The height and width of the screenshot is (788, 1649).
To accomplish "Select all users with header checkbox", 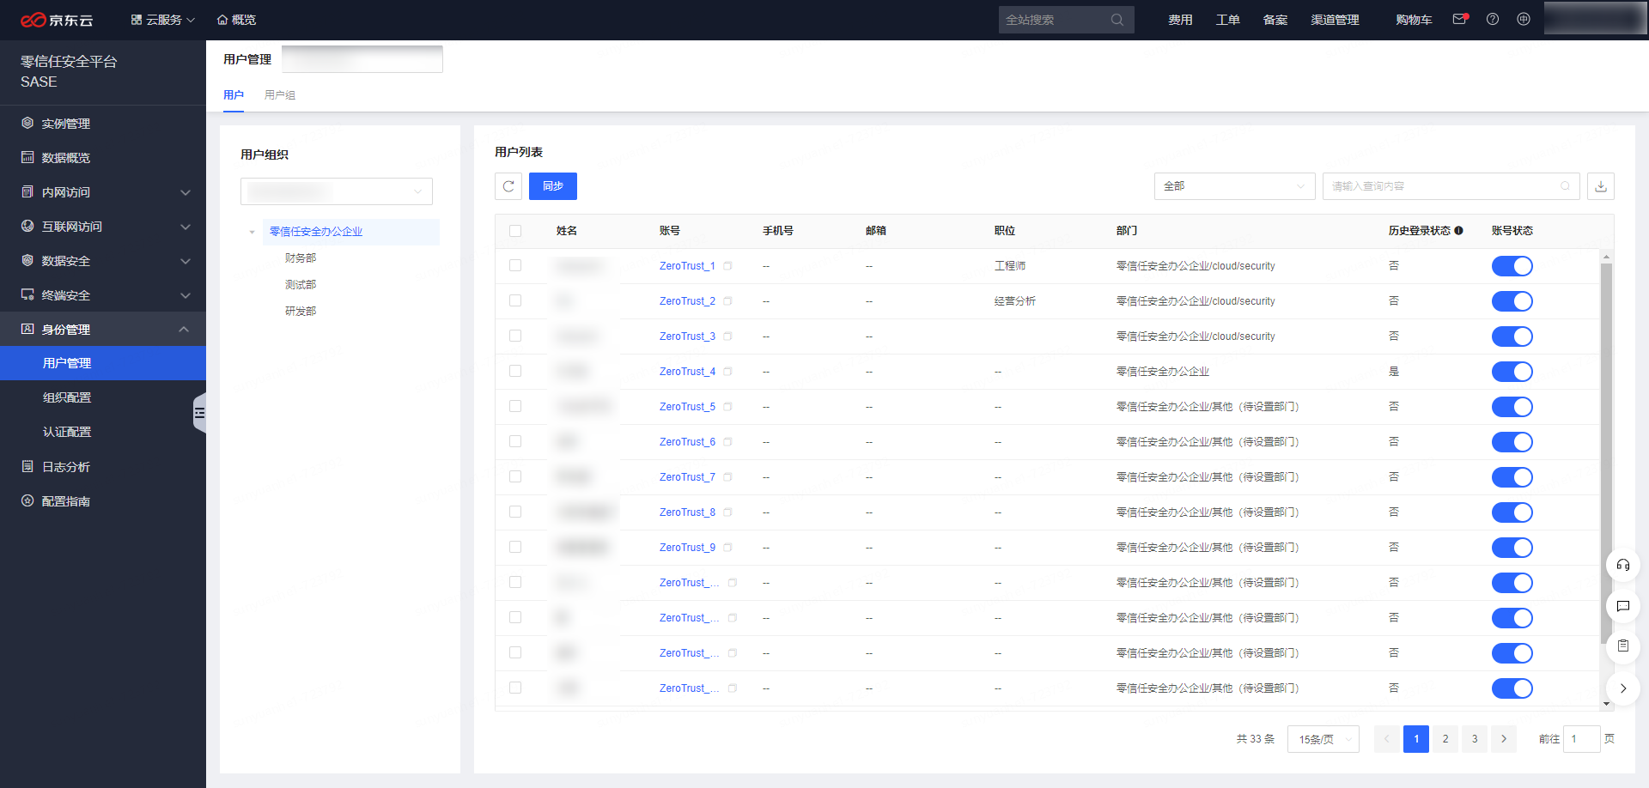I will (x=515, y=231).
